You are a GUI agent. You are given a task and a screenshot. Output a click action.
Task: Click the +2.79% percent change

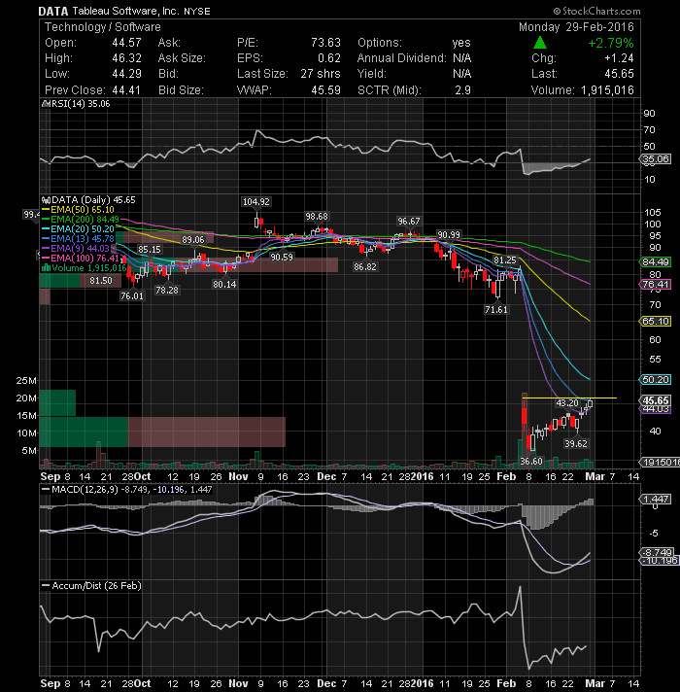611,43
